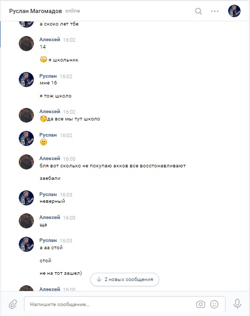250x316 pixels.
Task: Attach a file with the paperclip icon
Action: pyautogui.click(x=13, y=304)
